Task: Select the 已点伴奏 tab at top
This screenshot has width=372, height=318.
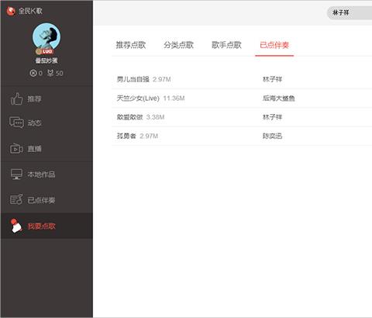Action: tap(274, 46)
